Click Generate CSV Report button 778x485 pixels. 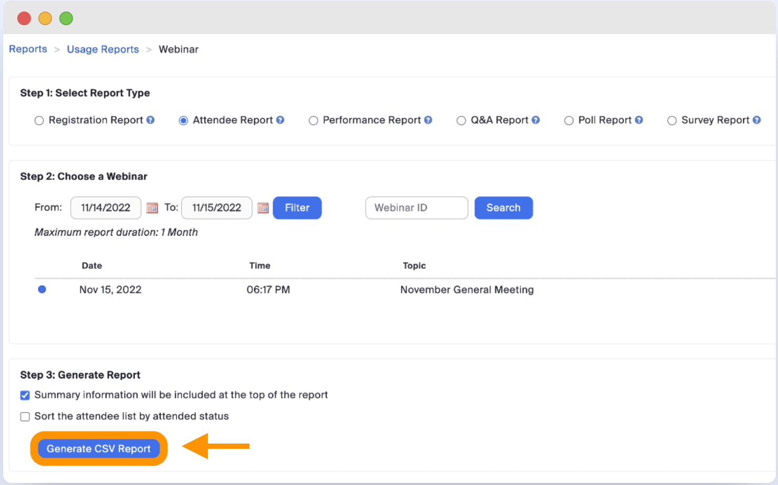pos(99,449)
